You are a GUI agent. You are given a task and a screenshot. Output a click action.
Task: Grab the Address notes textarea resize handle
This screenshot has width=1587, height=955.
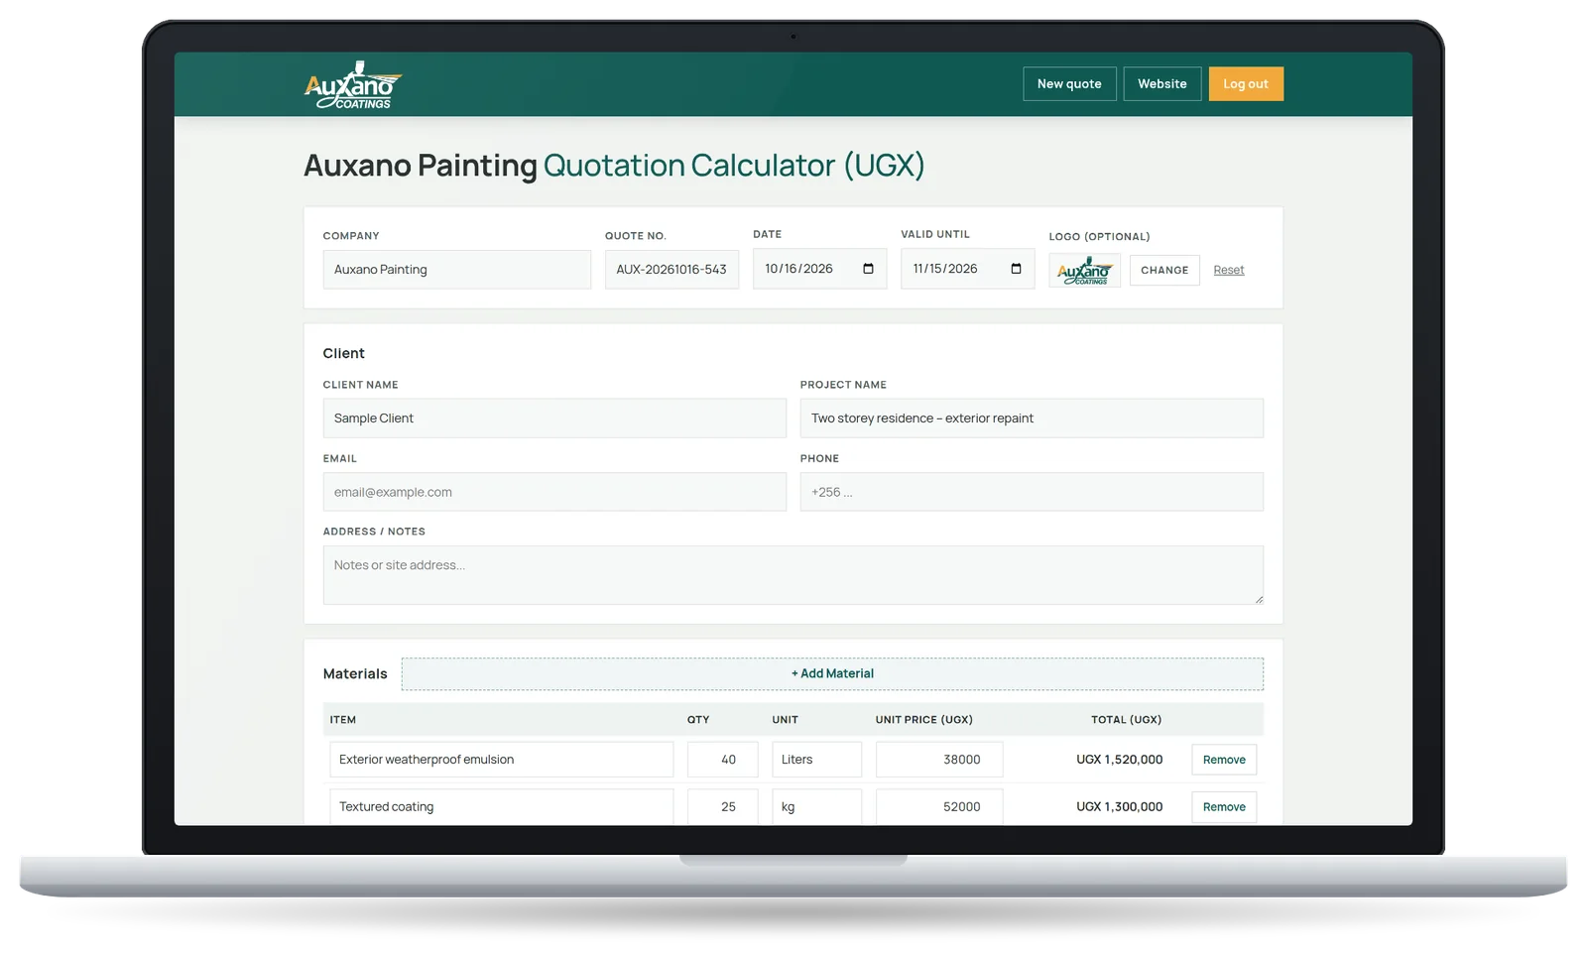[x=1259, y=599]
